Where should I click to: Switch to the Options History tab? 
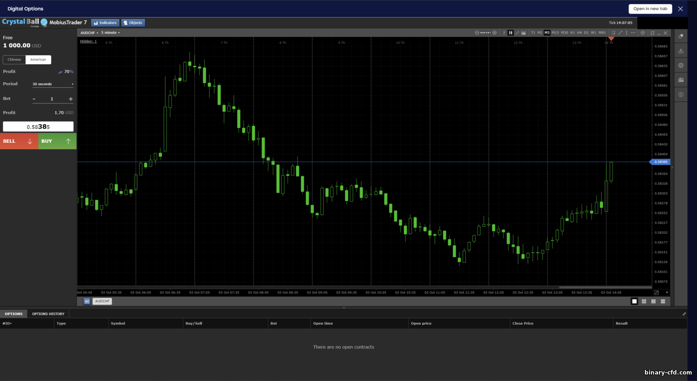[x=48, y=314]
